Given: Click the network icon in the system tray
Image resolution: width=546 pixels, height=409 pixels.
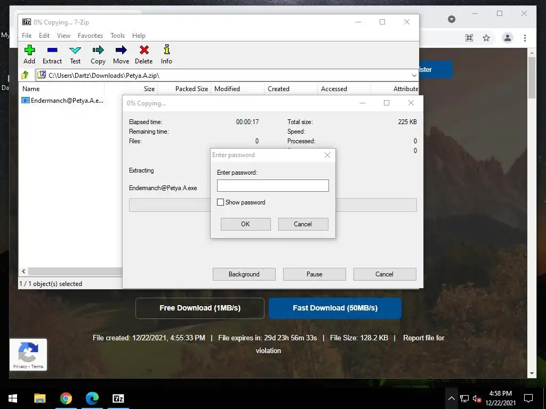Looking at the screenshot, I should click(x=464, y=398).
